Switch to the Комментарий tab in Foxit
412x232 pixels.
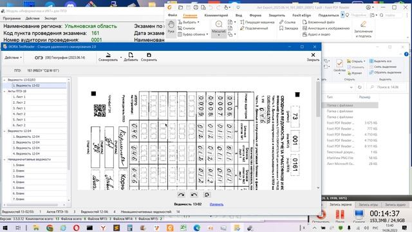[x=216, y=15]
